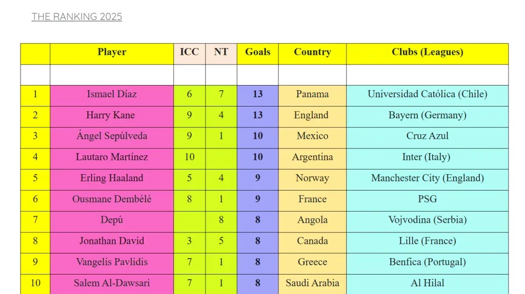Select the Bayern (Germany) club cell
The image size is (525, 294).
[x=427, y=115]
